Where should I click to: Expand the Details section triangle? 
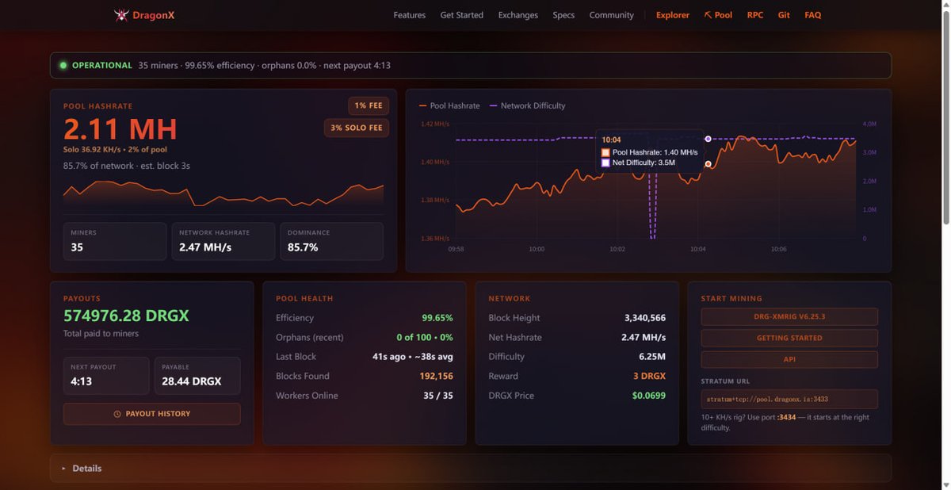pos(63,469)
